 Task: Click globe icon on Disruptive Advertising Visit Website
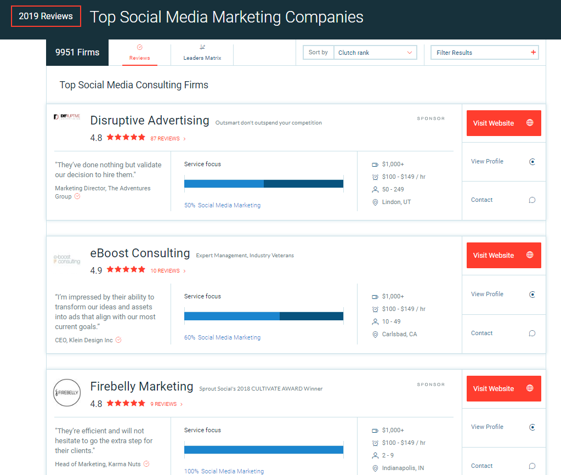[530, 123]
